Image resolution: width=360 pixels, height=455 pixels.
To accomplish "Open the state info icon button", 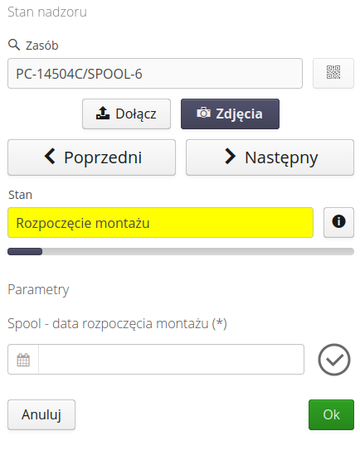I will click(338, 222).
